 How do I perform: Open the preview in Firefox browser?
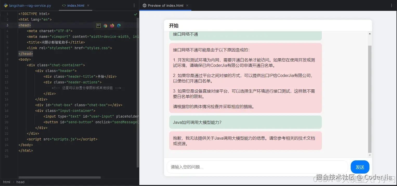[112, 25]
